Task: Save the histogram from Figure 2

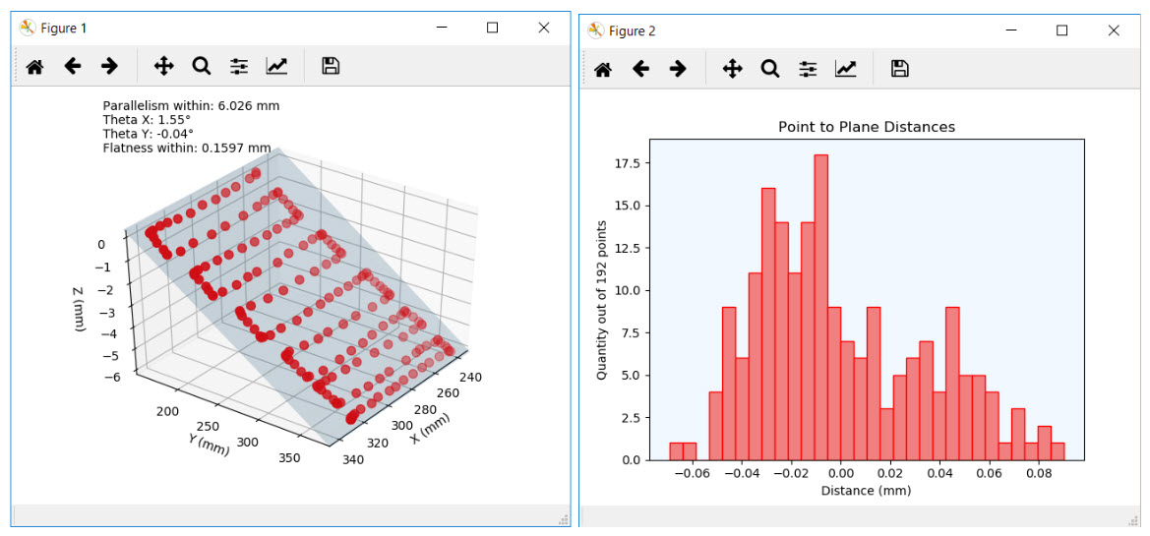Action: [899, 69]
